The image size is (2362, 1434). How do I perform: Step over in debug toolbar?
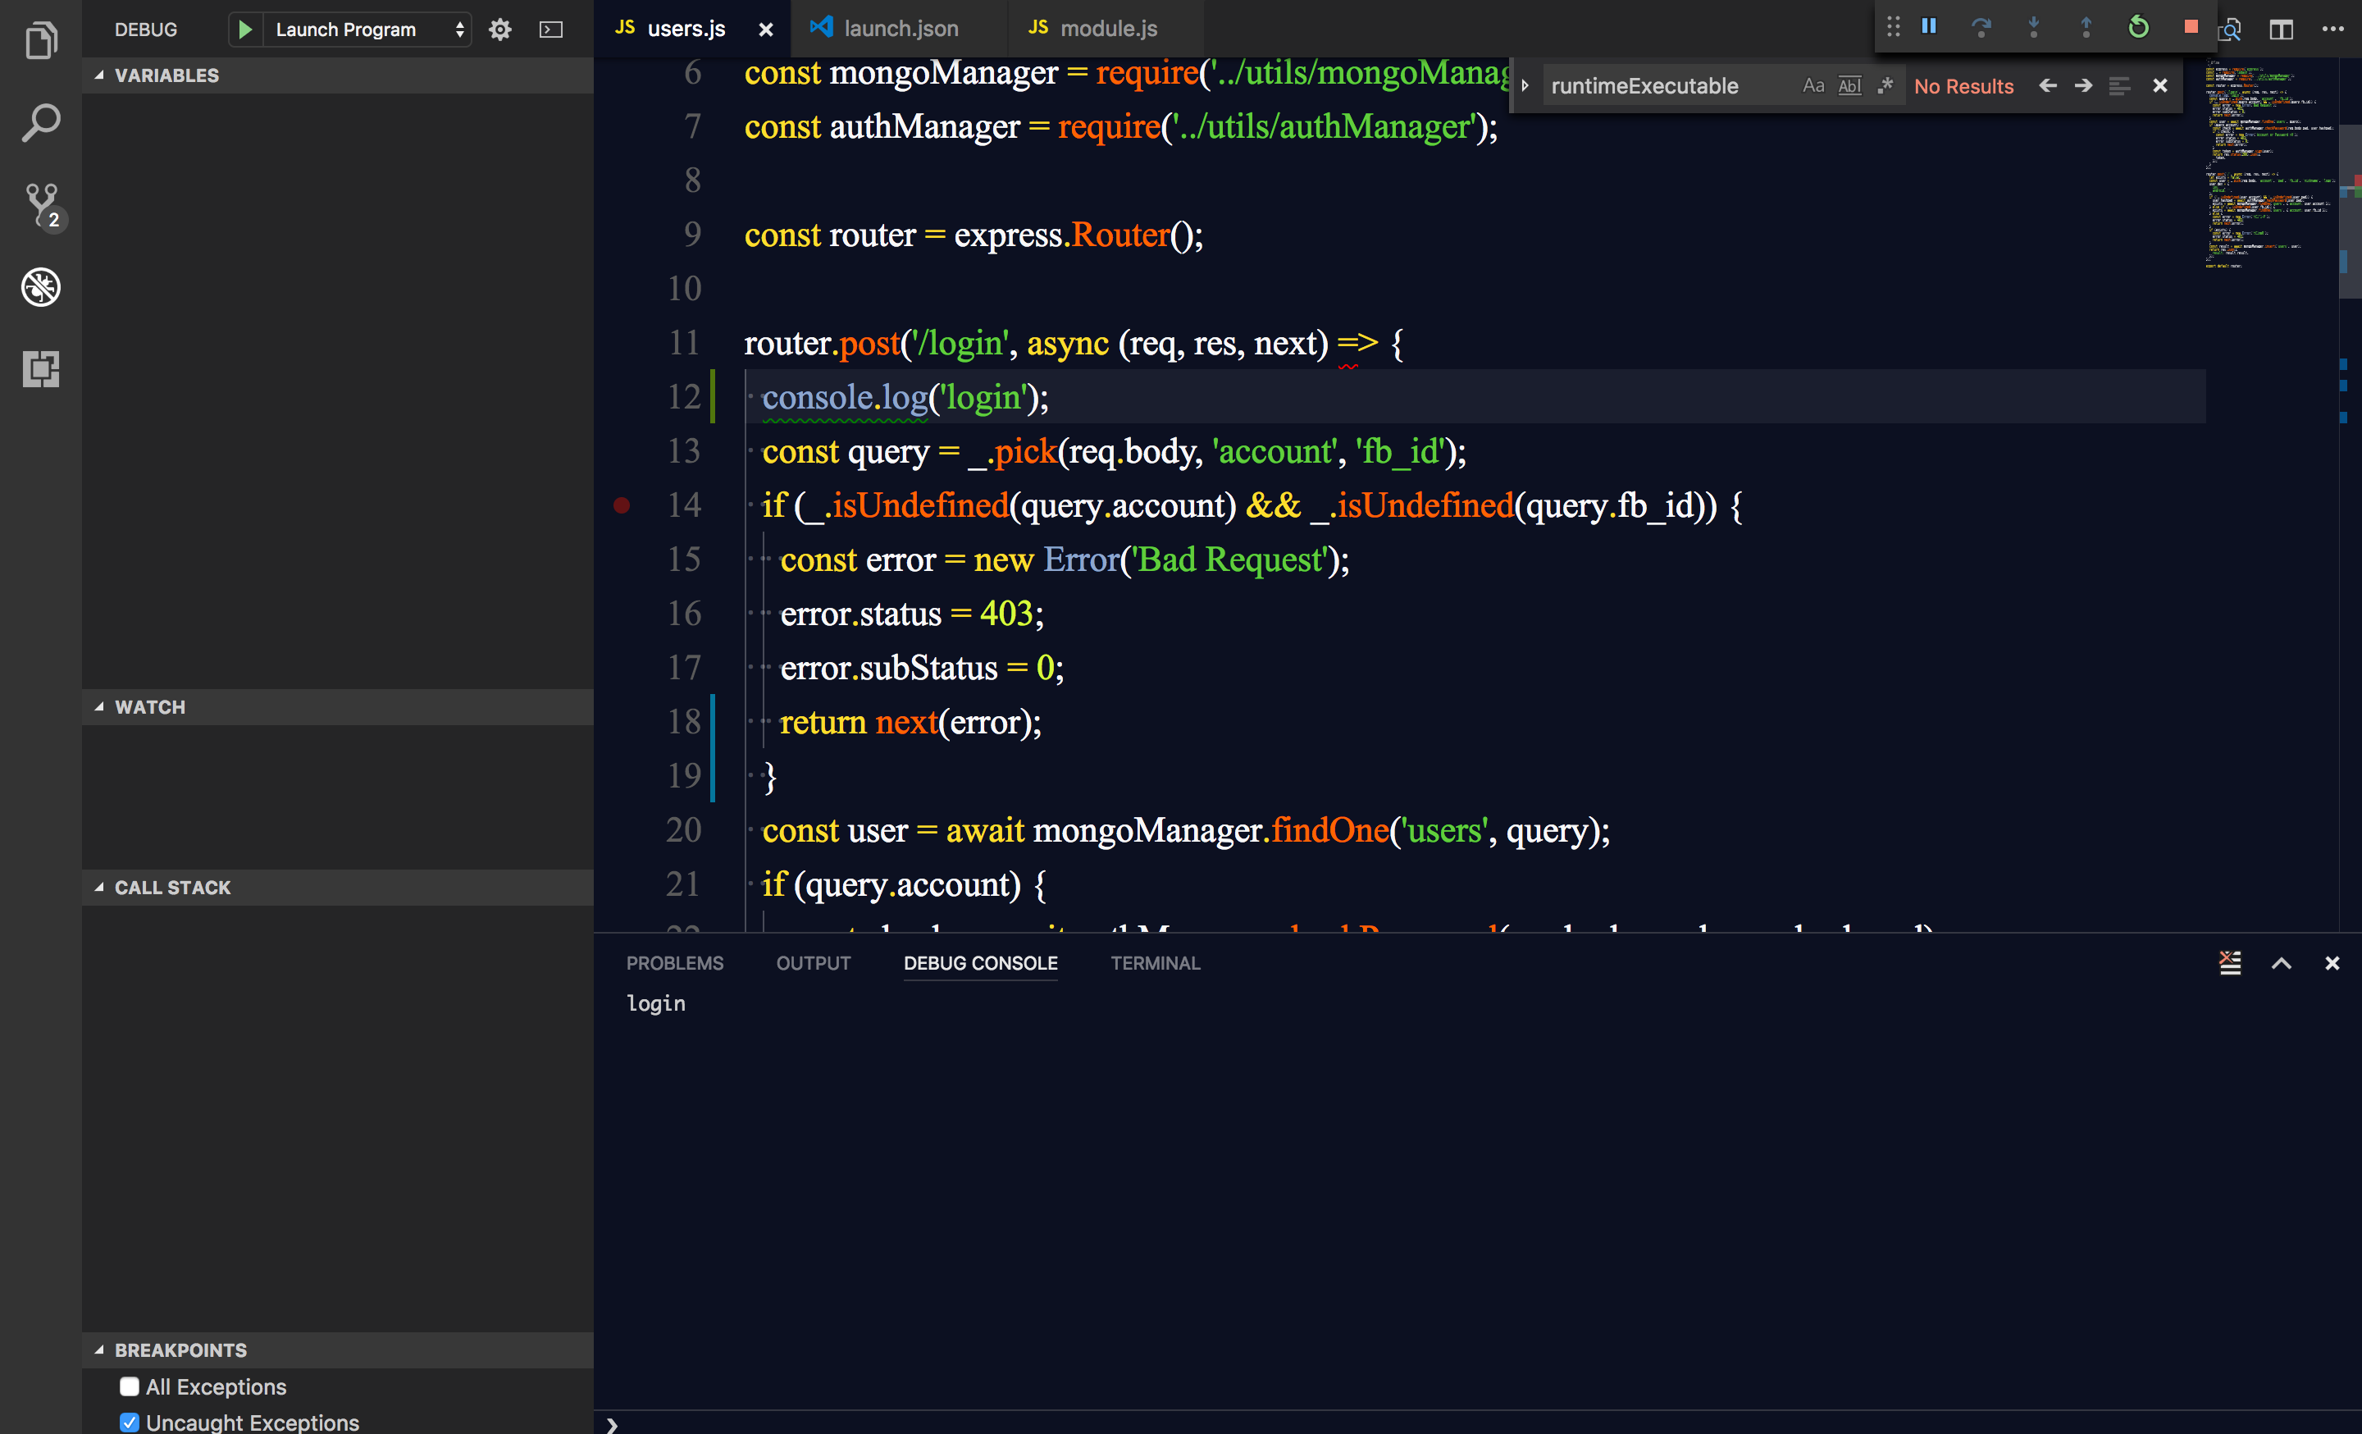[1981, 27]
